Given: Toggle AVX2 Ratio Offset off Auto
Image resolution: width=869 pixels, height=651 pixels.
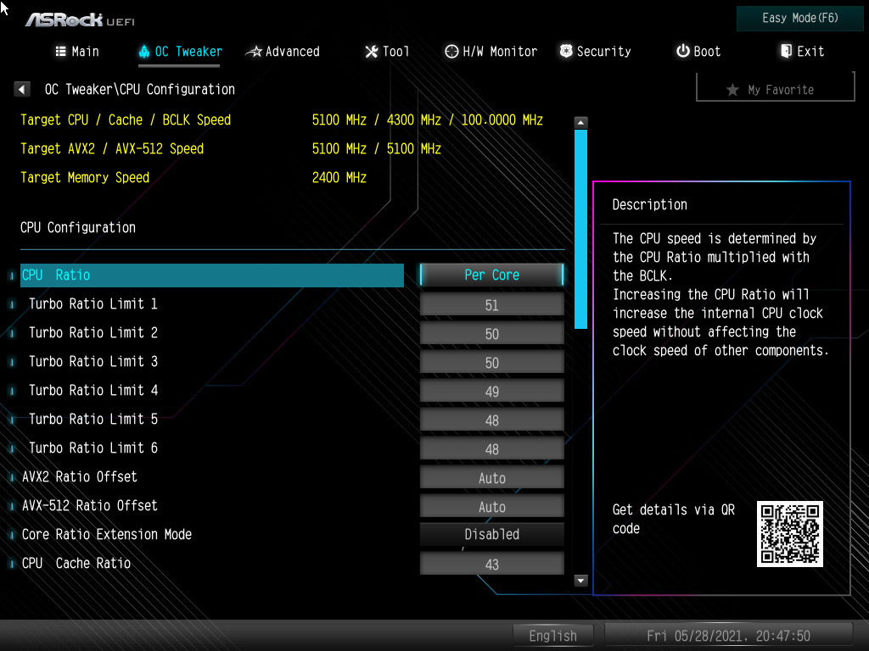Looking at the screenshot, I should (x=491, y=476).
